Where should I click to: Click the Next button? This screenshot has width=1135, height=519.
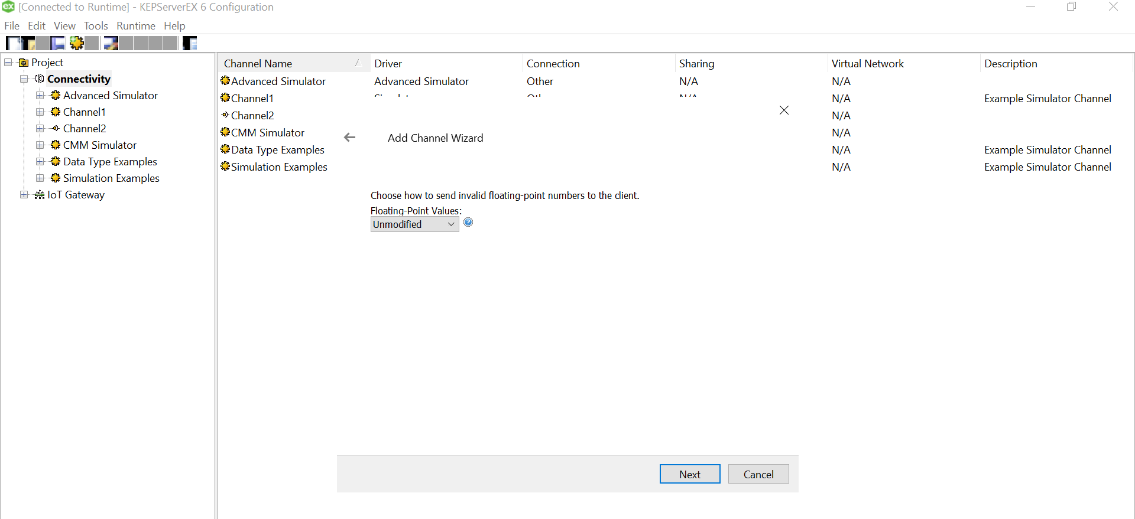click(x=689, y=474)
